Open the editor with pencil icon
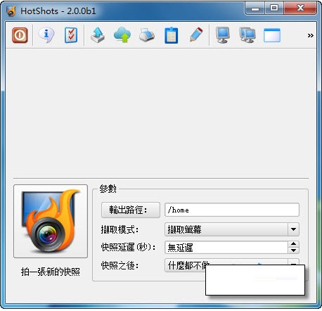Screen dimensions: 322x311 tap(196, 35)
